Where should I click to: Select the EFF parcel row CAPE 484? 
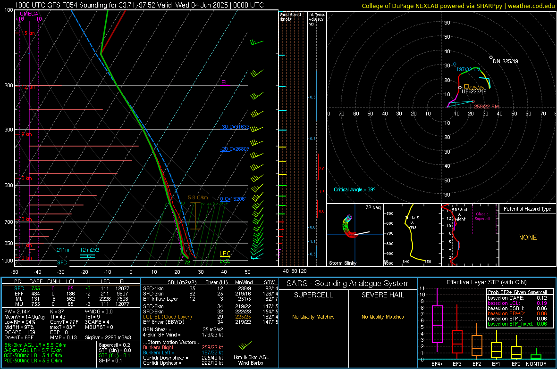(x=71, y=294)
